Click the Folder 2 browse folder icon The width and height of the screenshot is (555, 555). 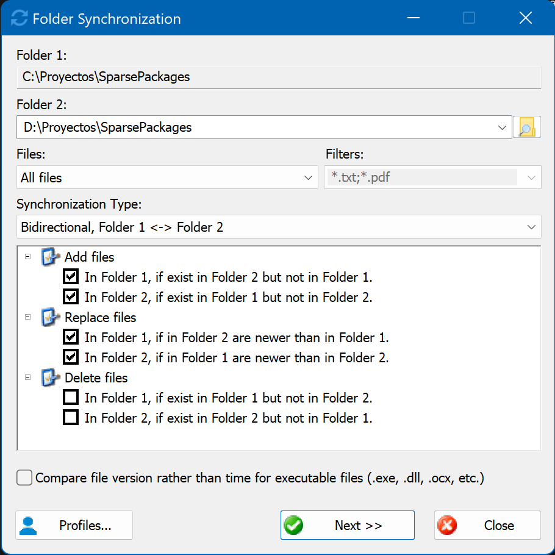coord(527,127)
